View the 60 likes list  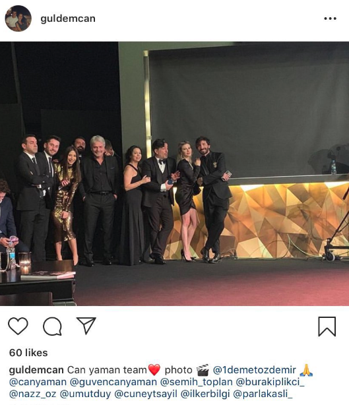click(28, 353)
